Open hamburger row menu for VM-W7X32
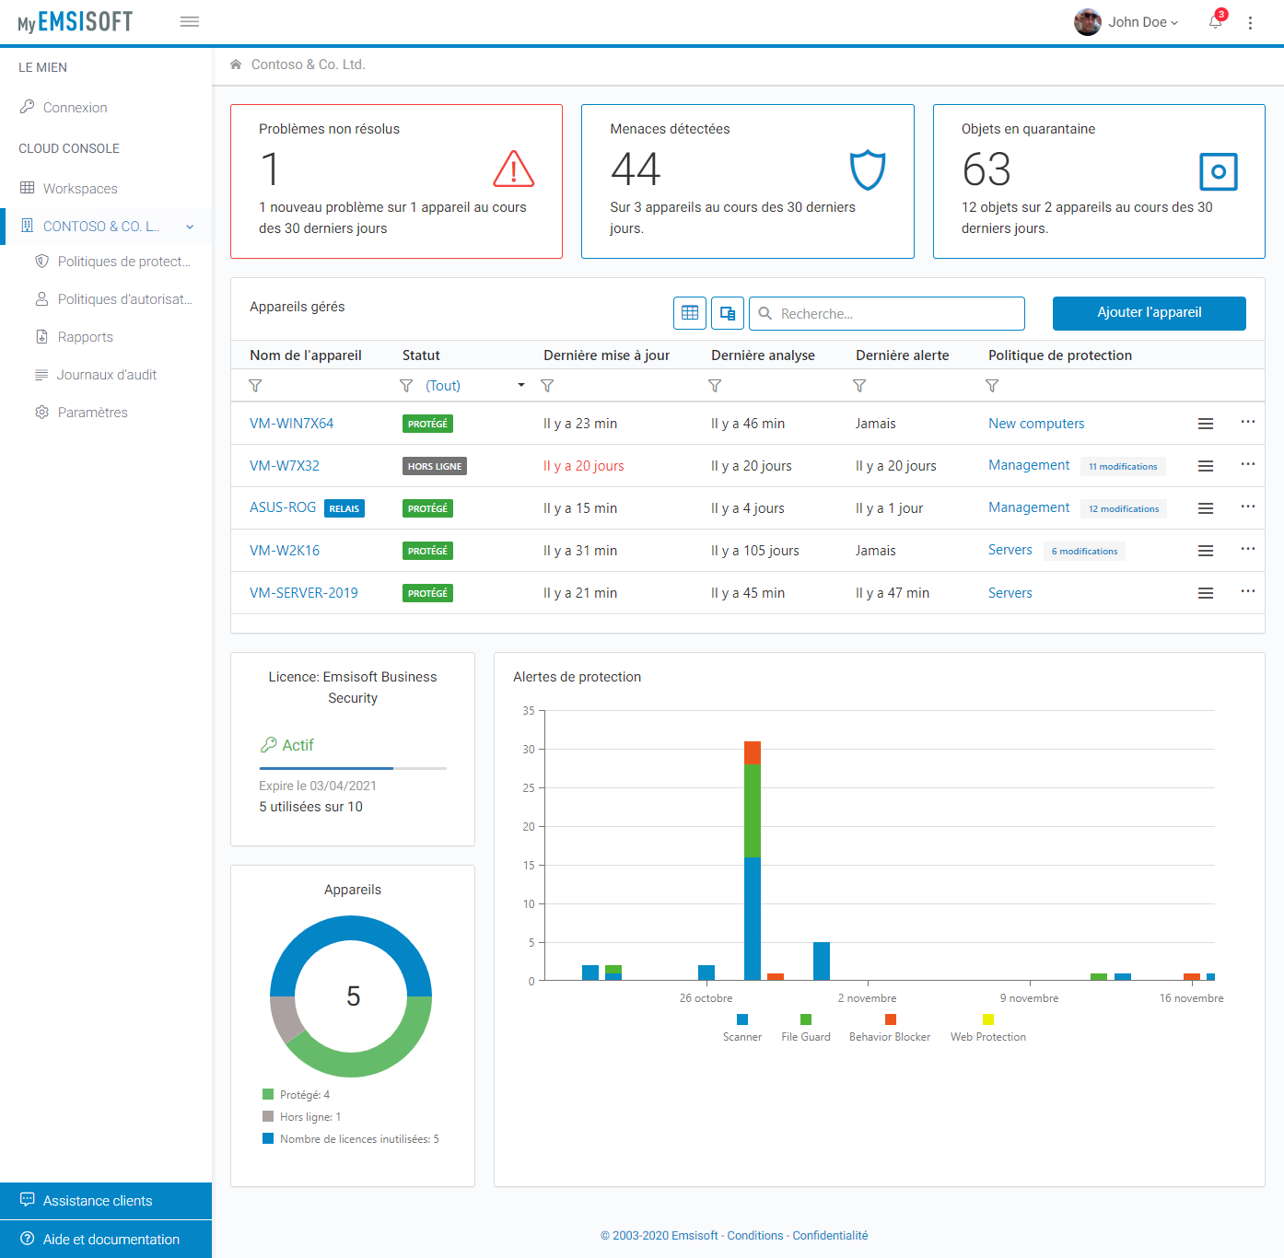This screenshot has width=1284, height=1258. (1206, 466)
